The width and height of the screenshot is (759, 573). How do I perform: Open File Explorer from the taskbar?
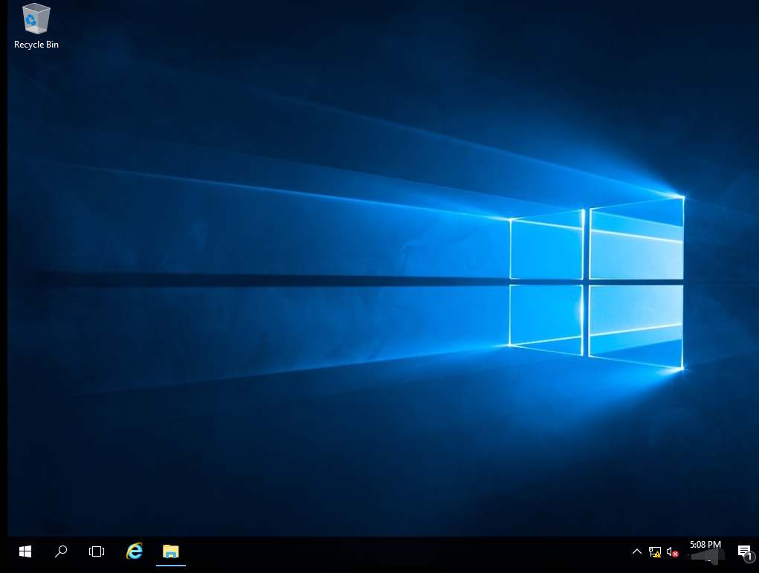(x=171, y=551)
